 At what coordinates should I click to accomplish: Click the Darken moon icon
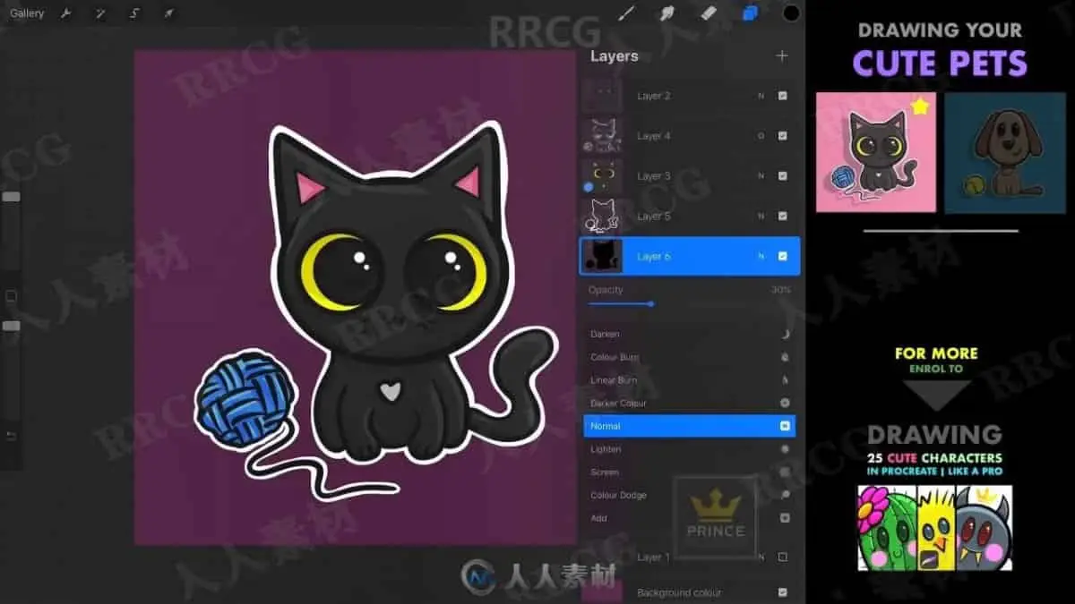[x=785, y=334]
